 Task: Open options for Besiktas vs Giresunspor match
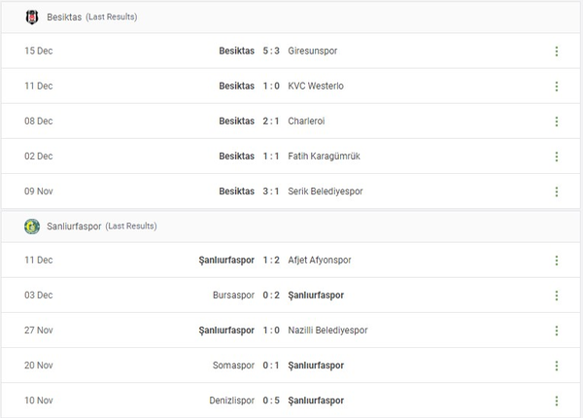point(557,52)
